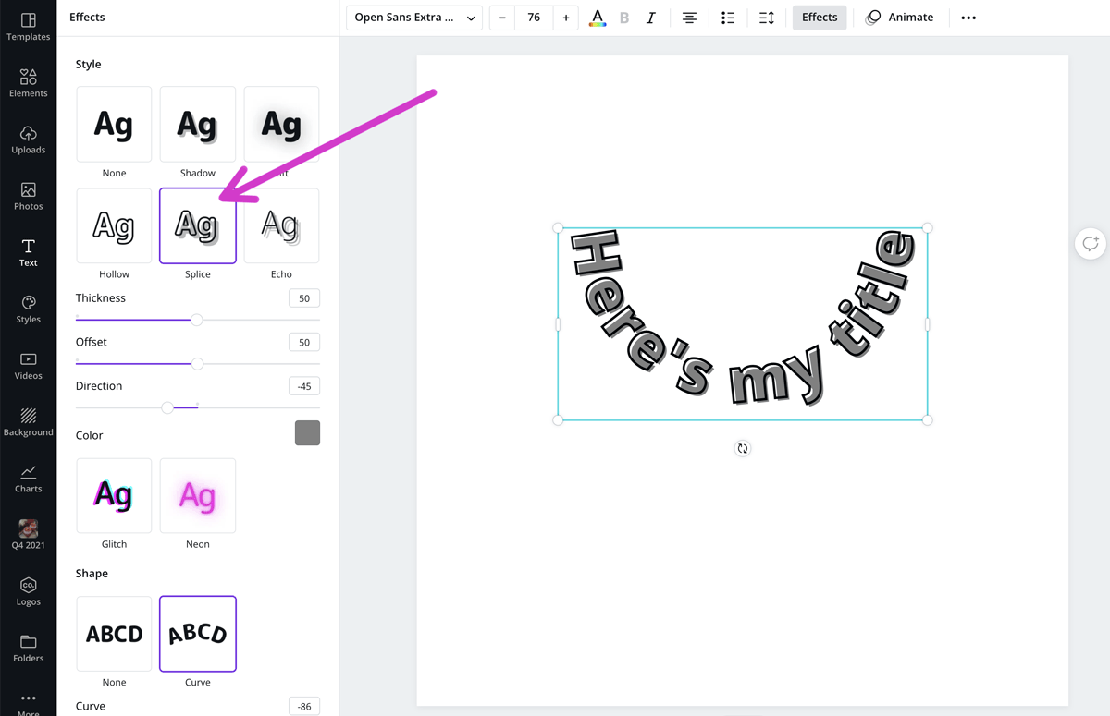Open the text color picker icon
The width and height of the screenshot is (1110, 716).
pos(598,18)
